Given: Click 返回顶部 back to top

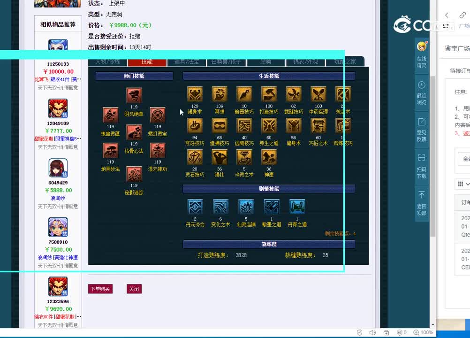Looking at the screenshot, I should (x=421, y=204).
